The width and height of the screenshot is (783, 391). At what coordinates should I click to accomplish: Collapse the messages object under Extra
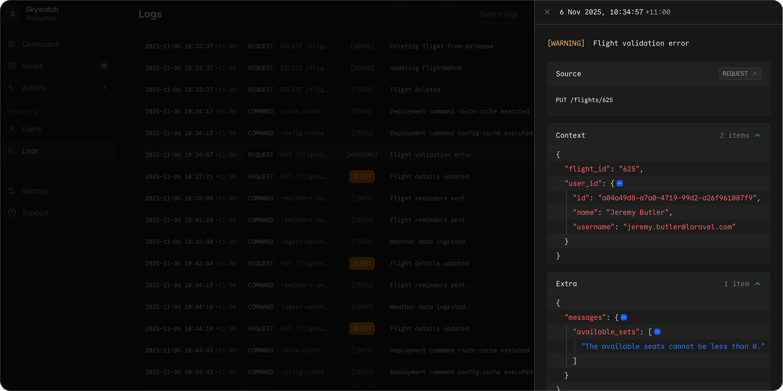[x=623, y=317]
